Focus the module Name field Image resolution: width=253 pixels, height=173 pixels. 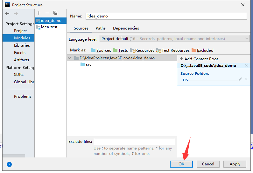166,16
